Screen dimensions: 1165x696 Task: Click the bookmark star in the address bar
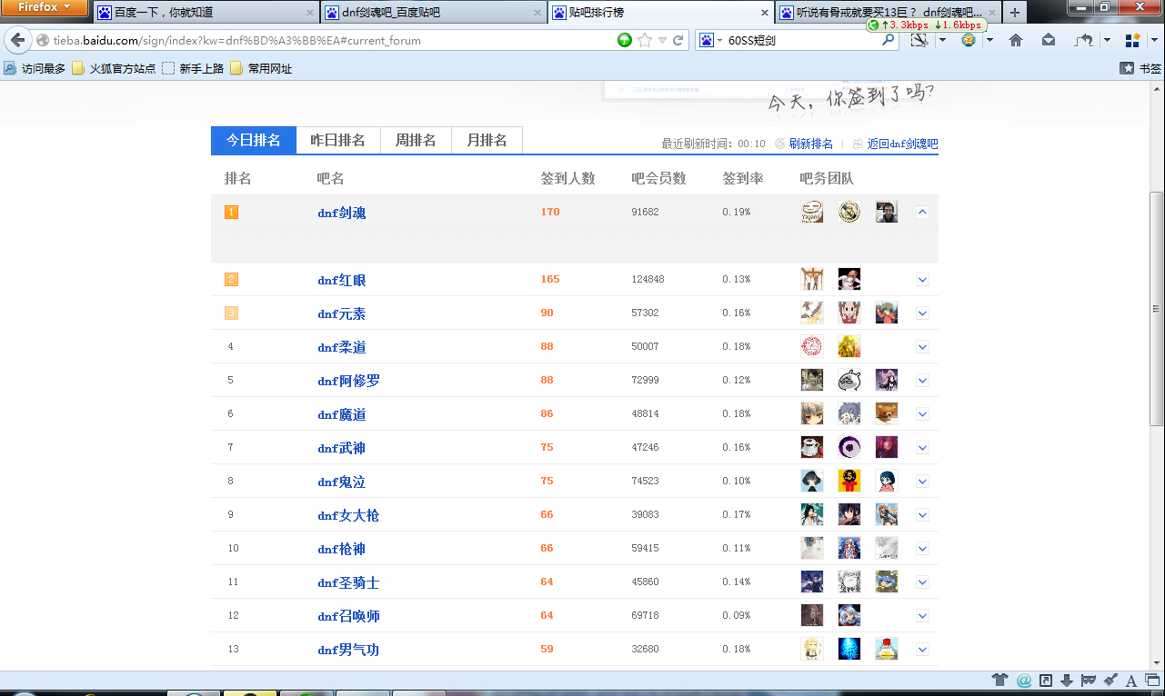645,40
